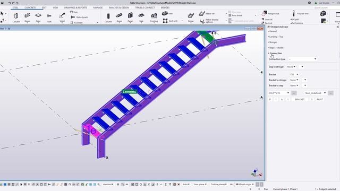Click browse button next to profile field
The width and height of the screenshot is (340, 191).
point(294,93)
